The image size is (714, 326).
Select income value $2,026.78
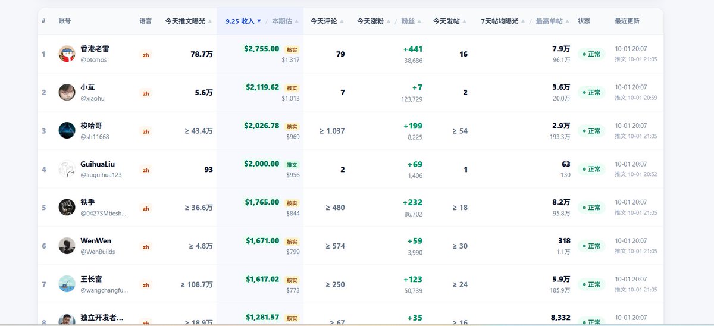[x=261, y=126]
